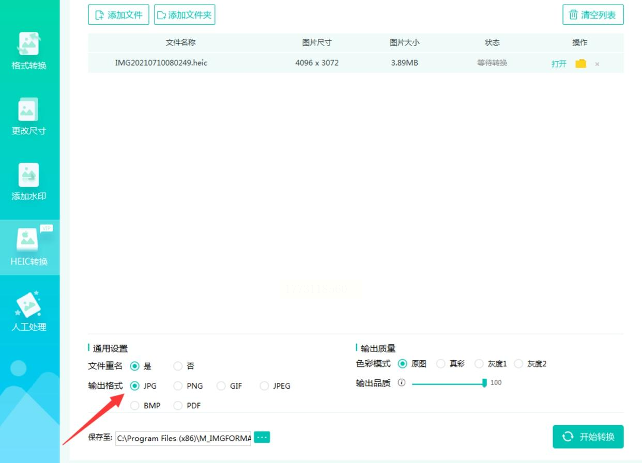Screen dimensions: 642x463
Task: Click the 添加文件 button
Action: click(x=119, y=14)
